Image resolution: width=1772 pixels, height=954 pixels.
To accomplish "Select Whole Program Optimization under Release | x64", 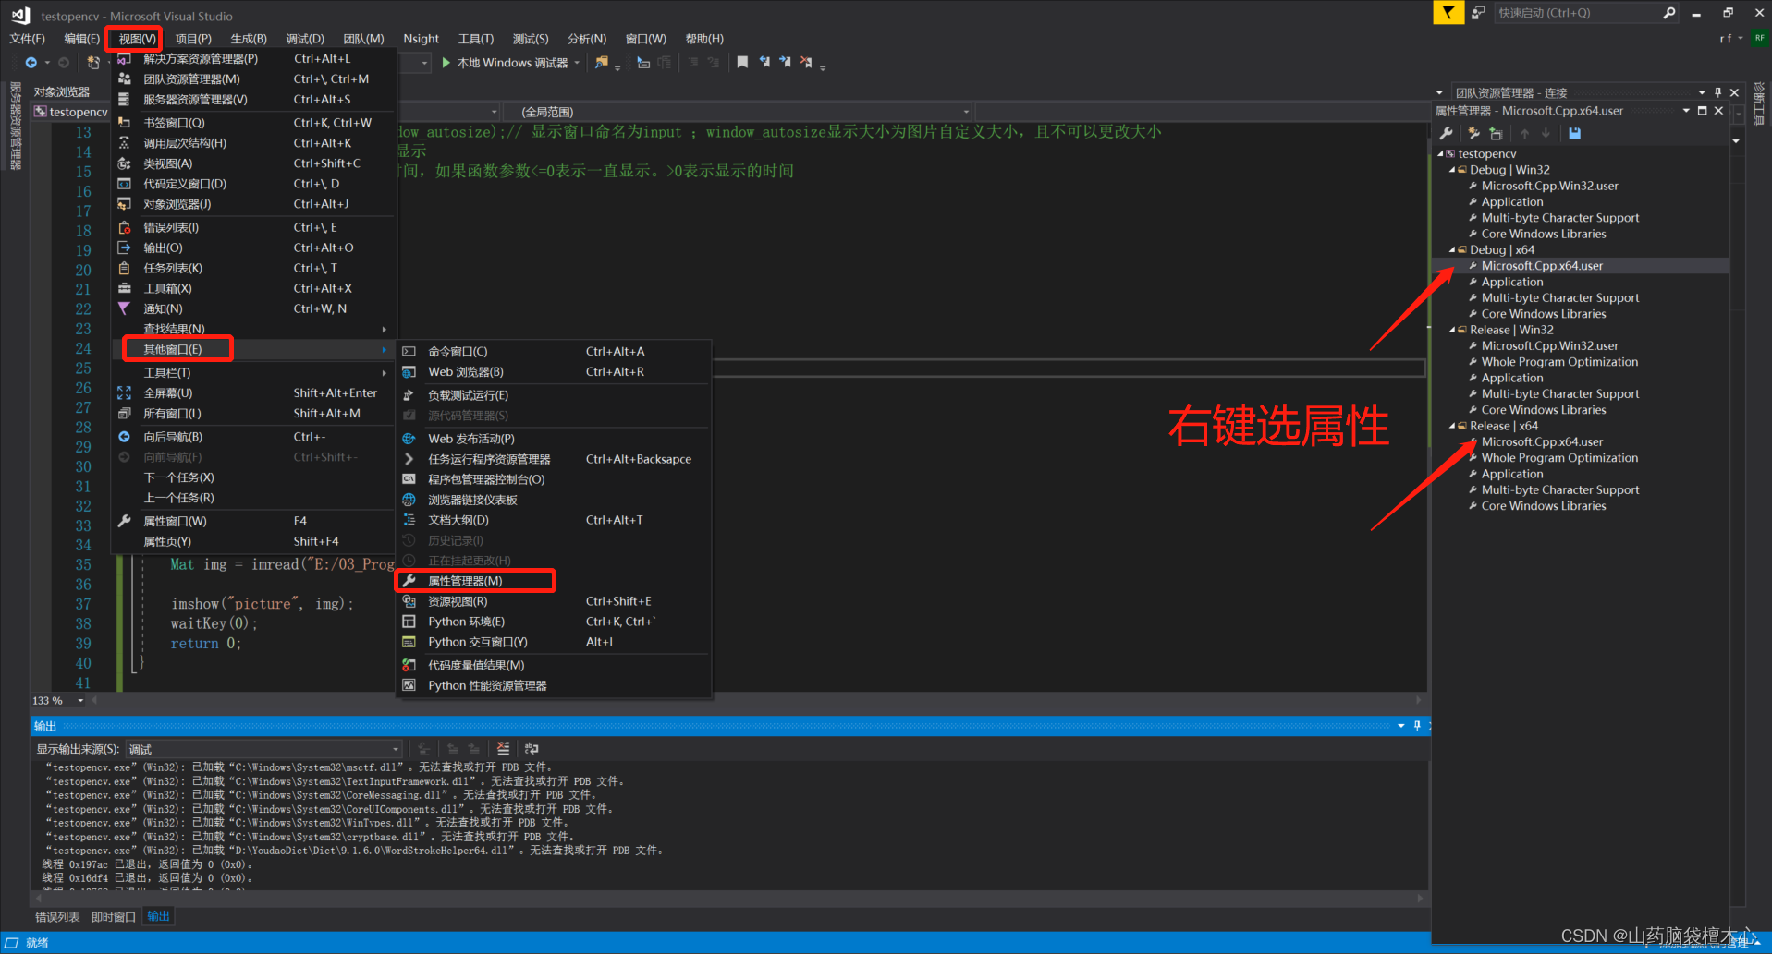I will (x=1559, y=458).
